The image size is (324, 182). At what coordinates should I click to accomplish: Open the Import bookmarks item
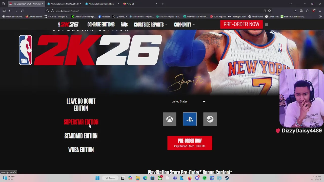click(13, 17)
